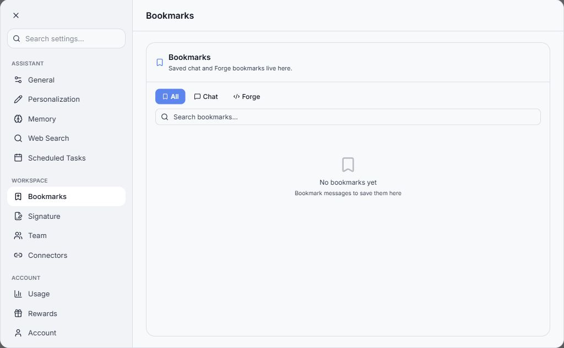Close the settings panel with X
This screenshot has height=348, width=564.
[16, 15]
